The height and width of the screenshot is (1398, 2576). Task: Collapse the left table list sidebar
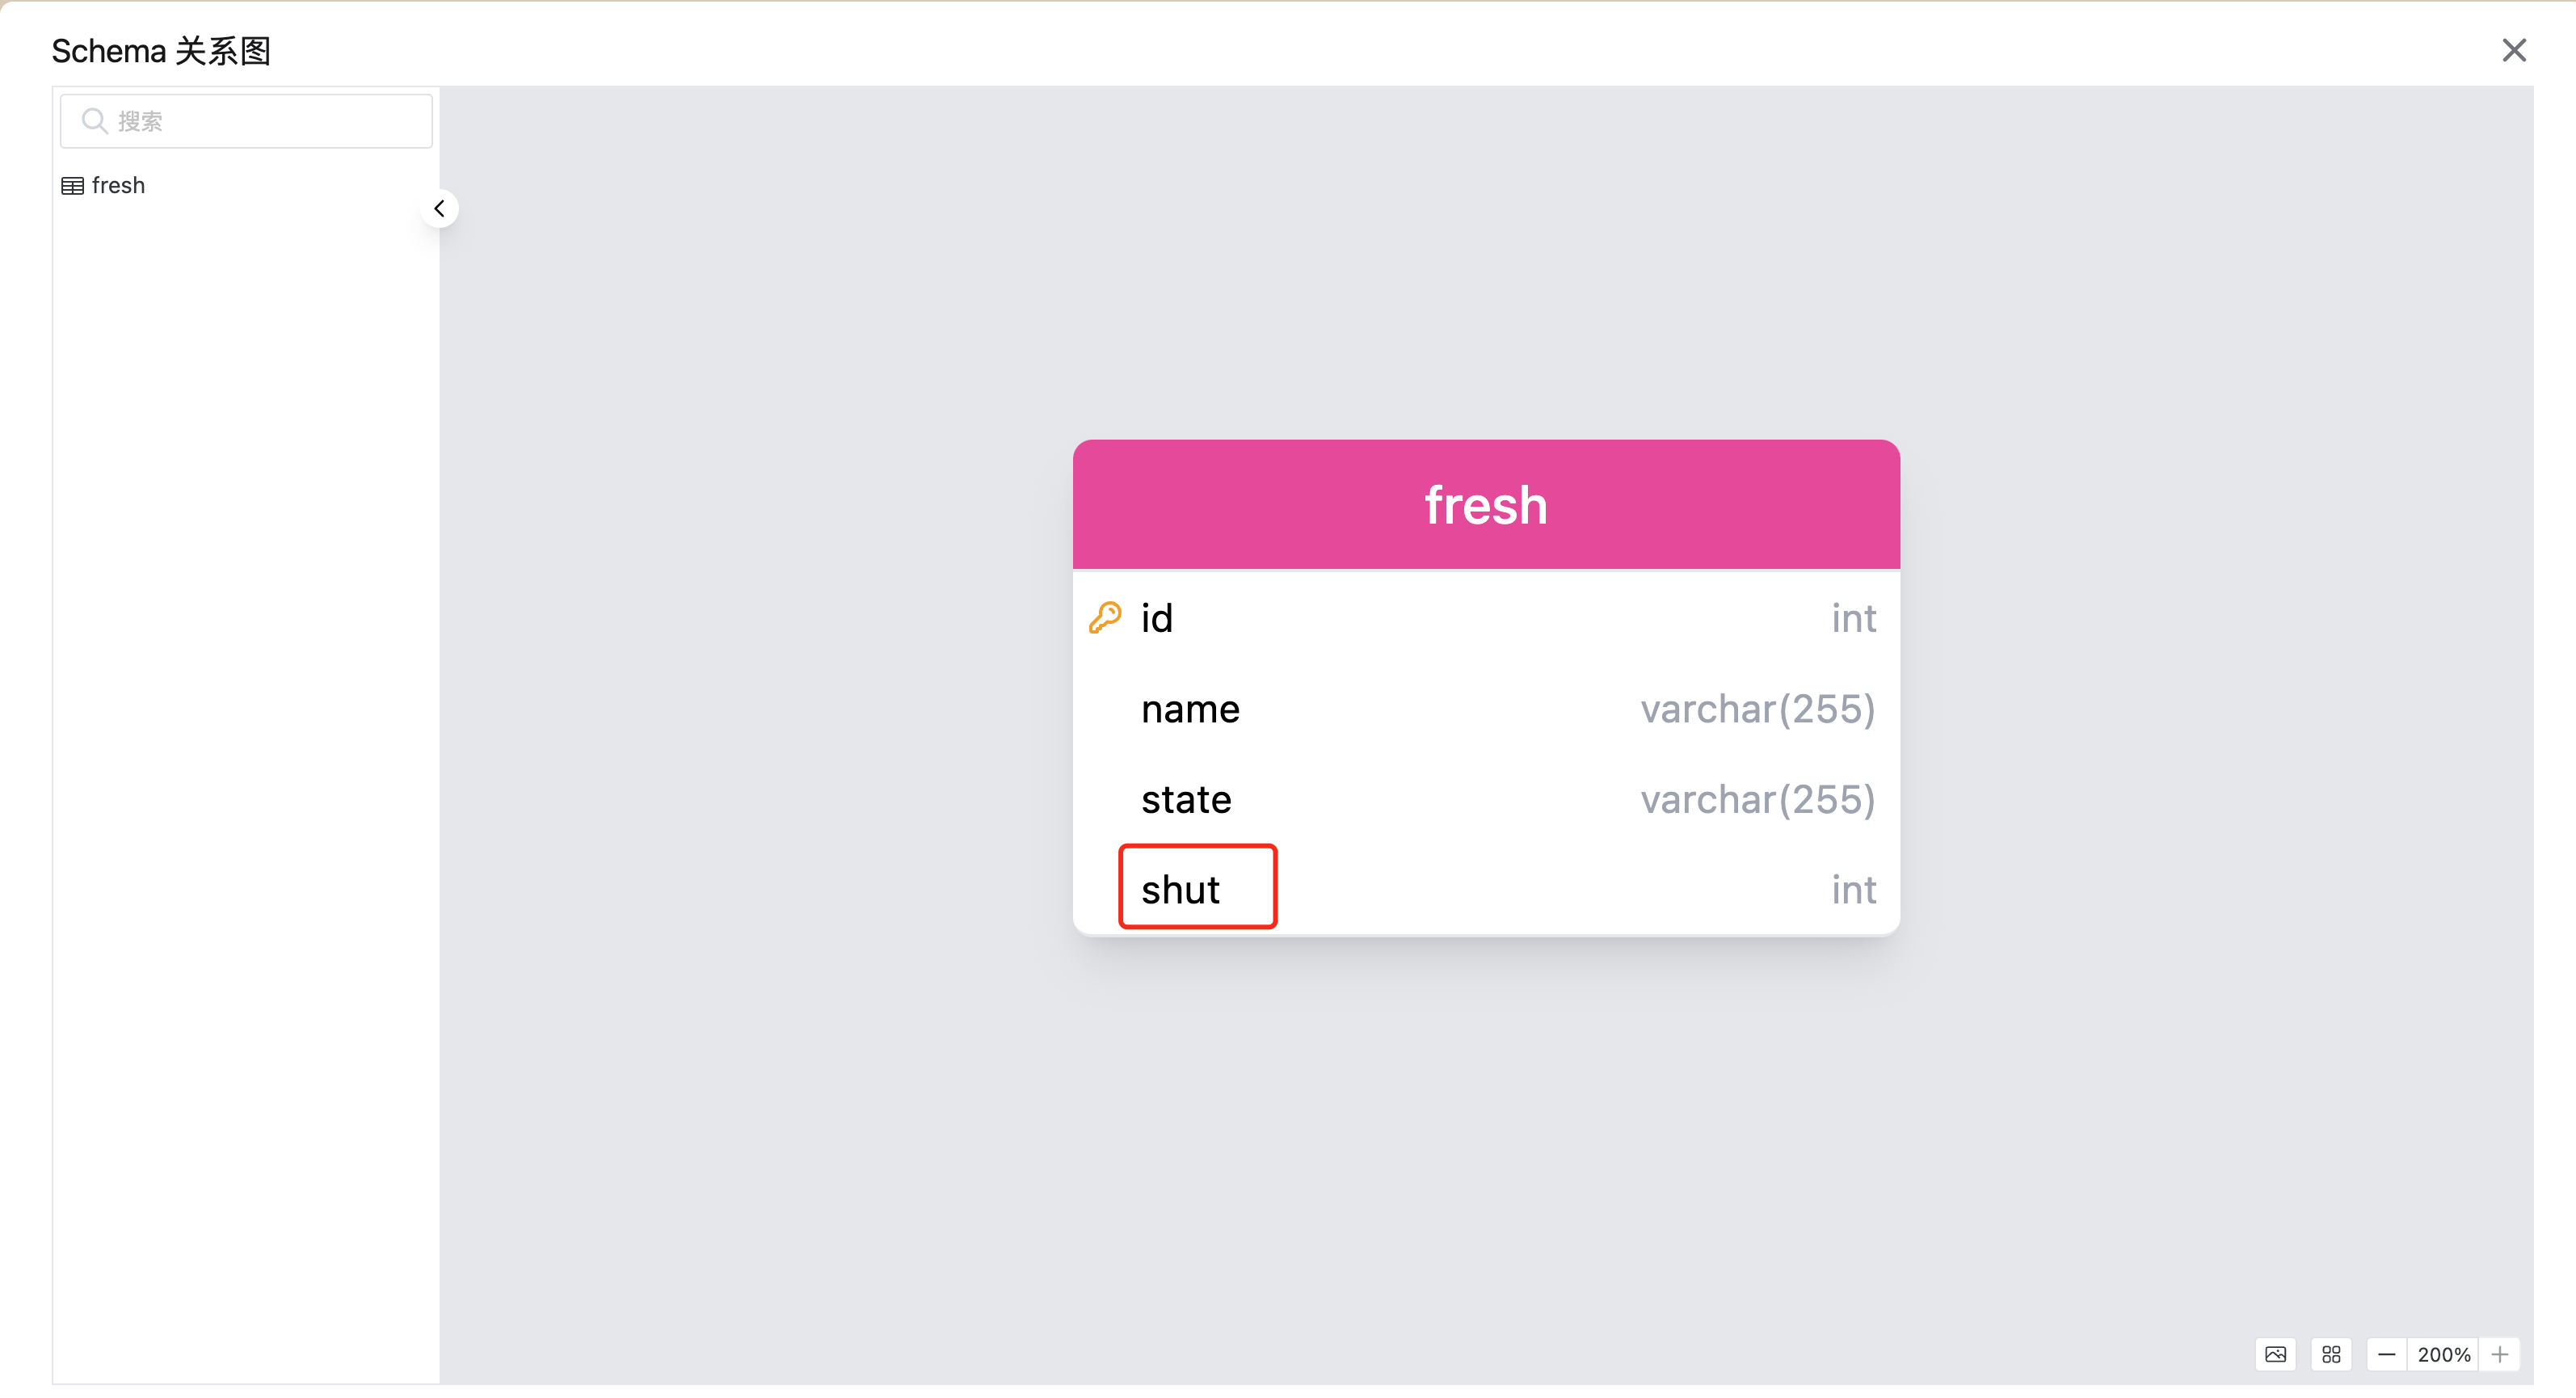439,209
